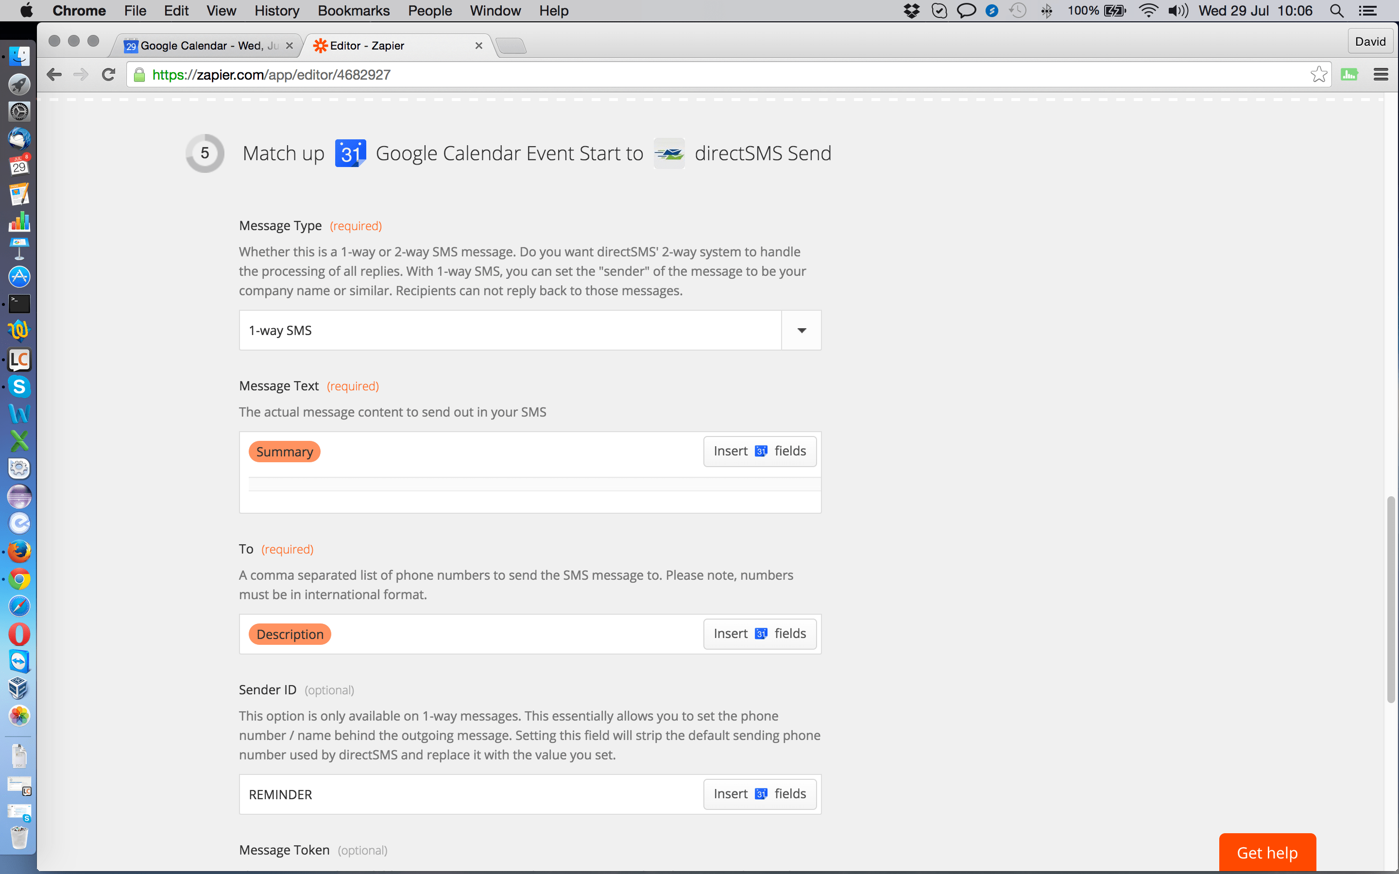The width and height of the screenshot is (1399, 874).
Task: Open the Calendar app showing July 29
Action: [x=19, y=167]
